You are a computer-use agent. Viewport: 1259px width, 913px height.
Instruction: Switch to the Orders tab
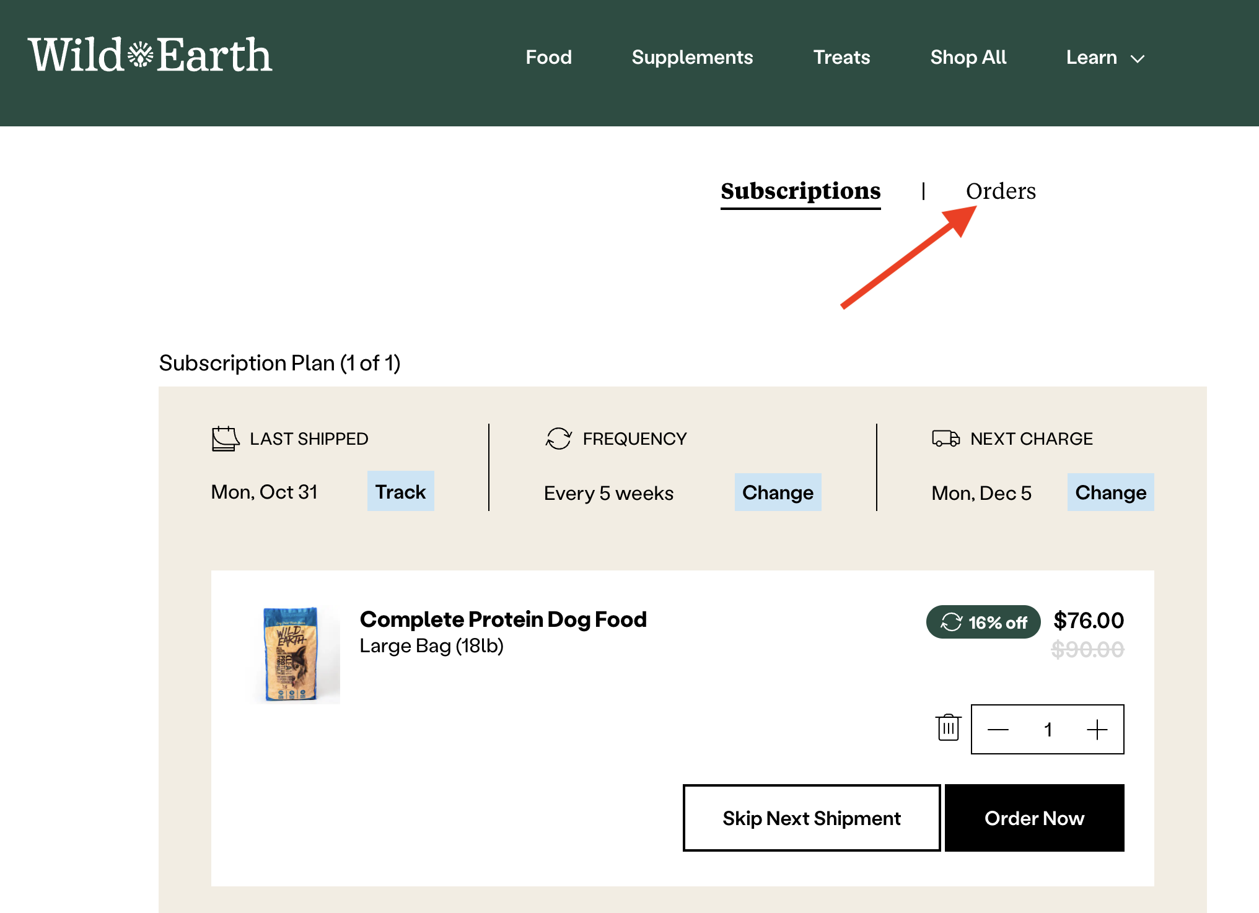tap(1001, 191)
